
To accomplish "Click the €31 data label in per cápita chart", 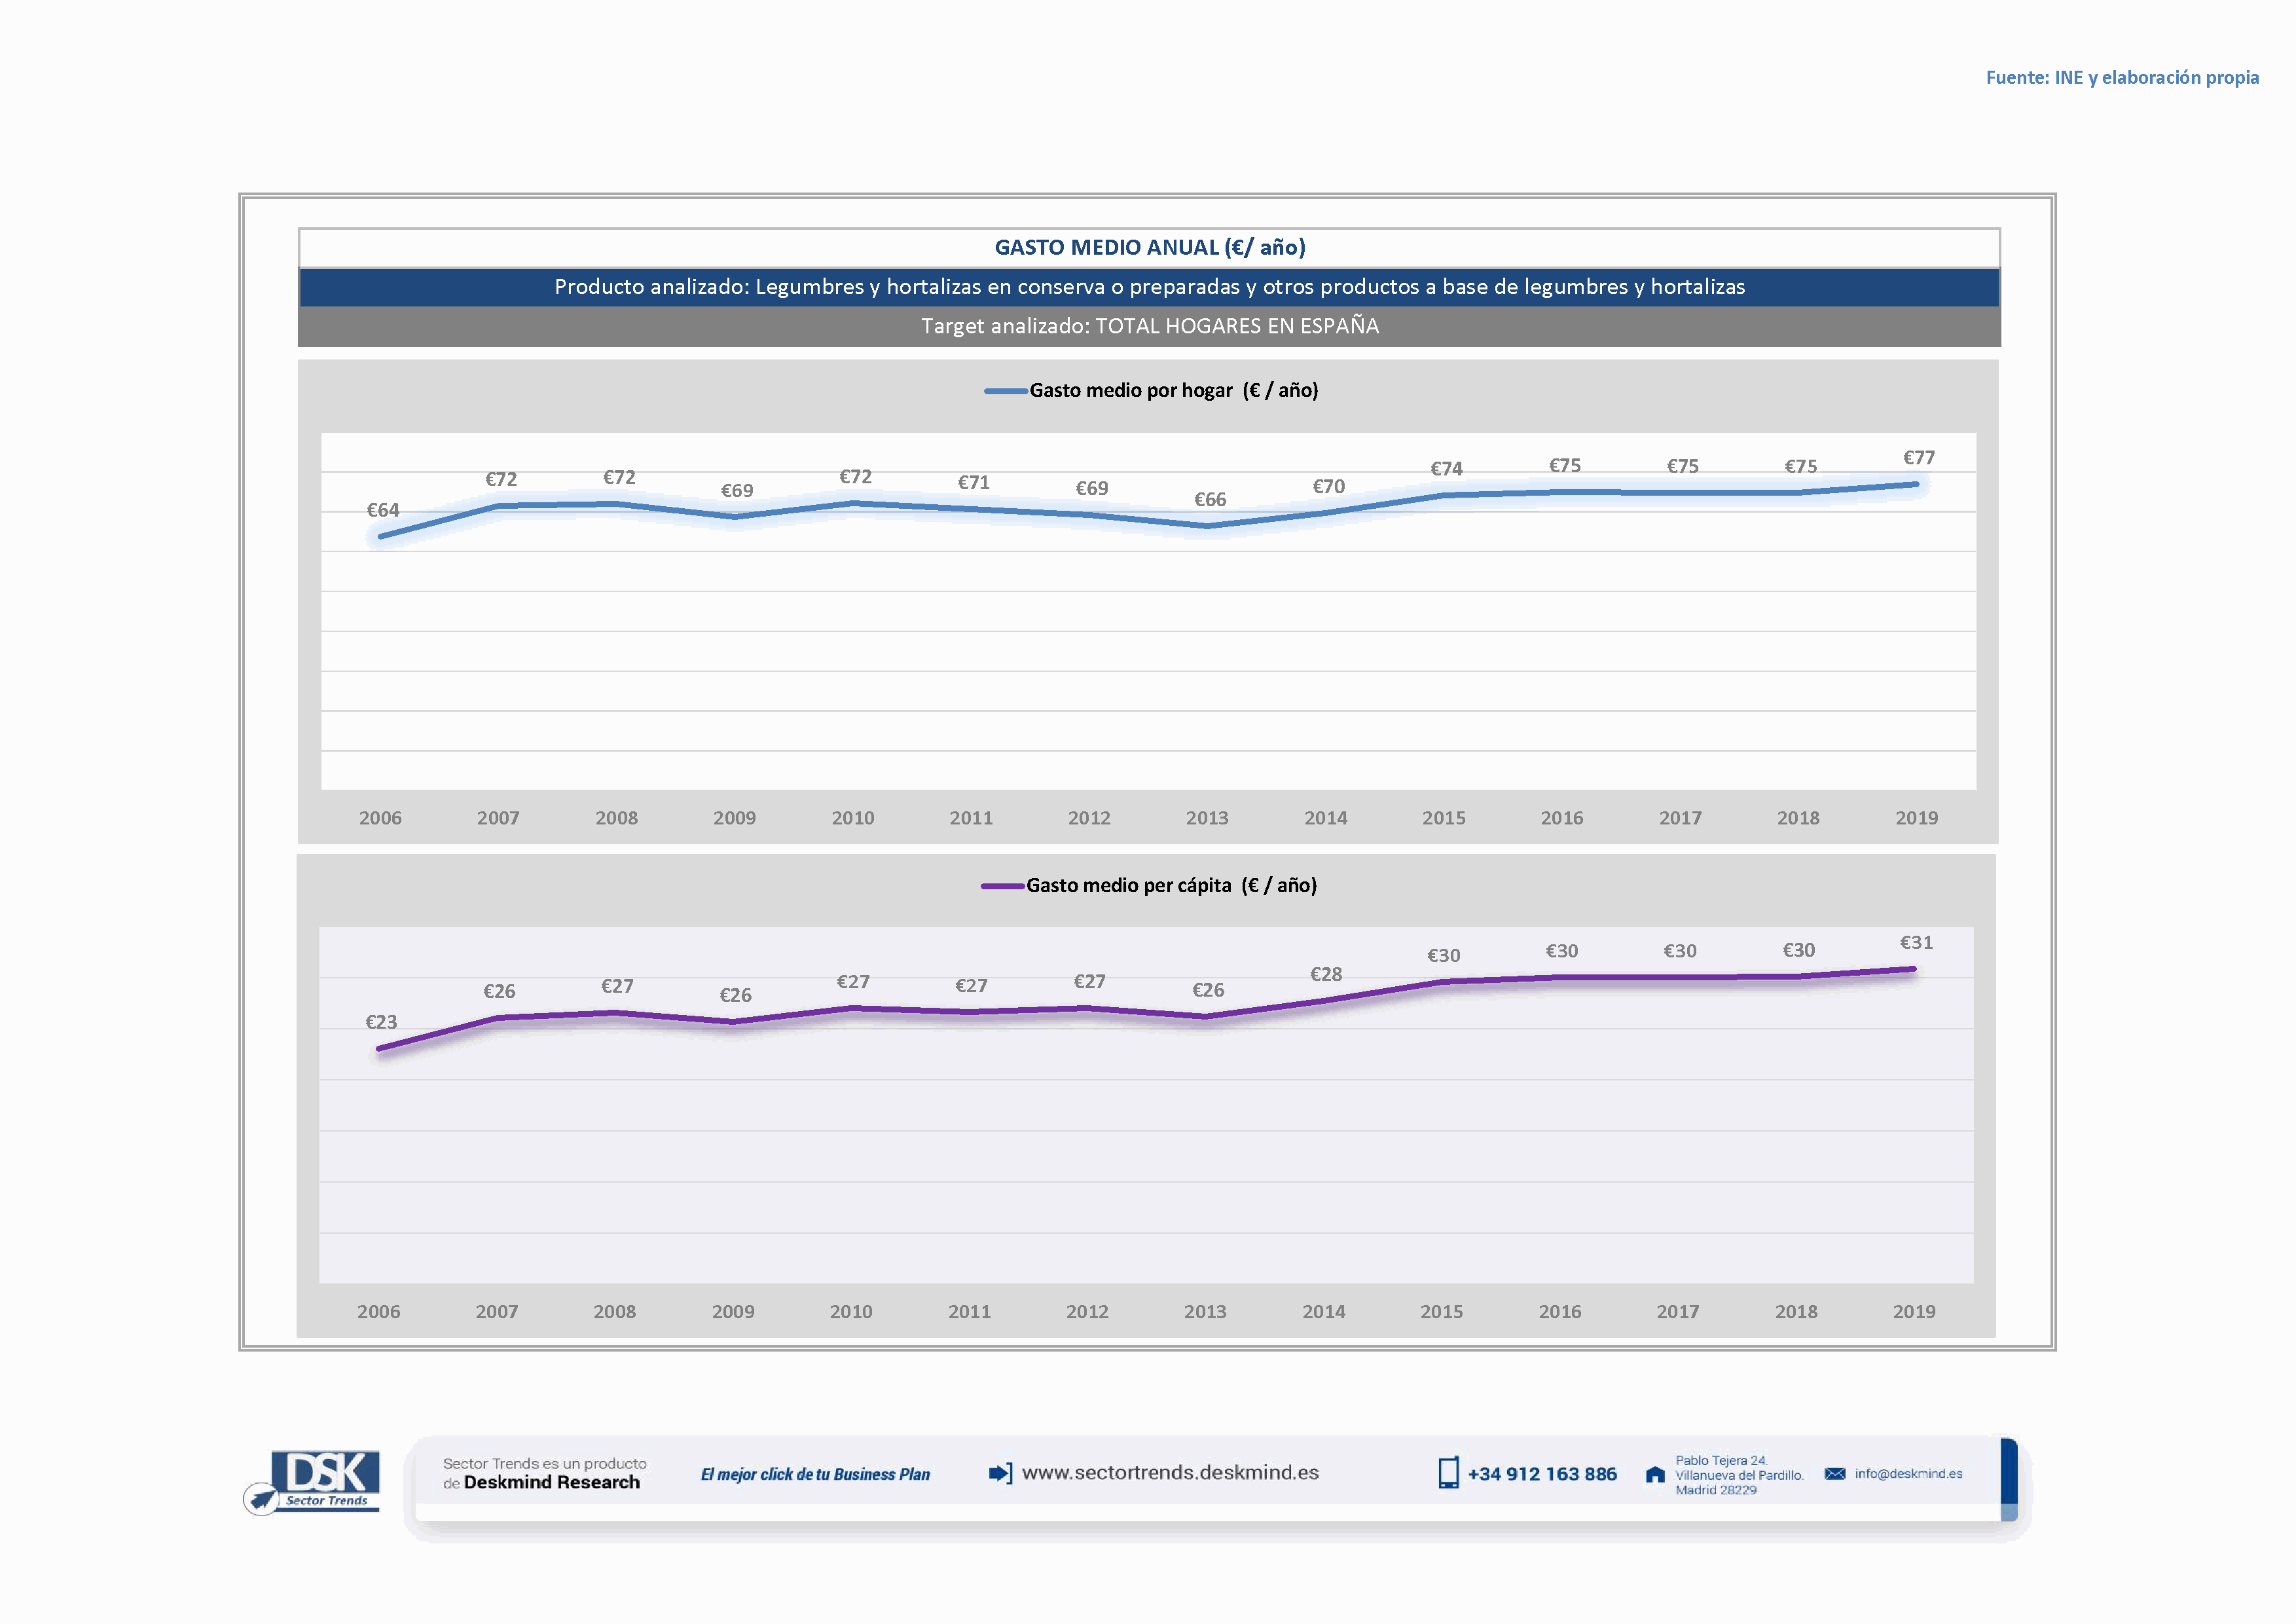I will (x=1916, y=943).
